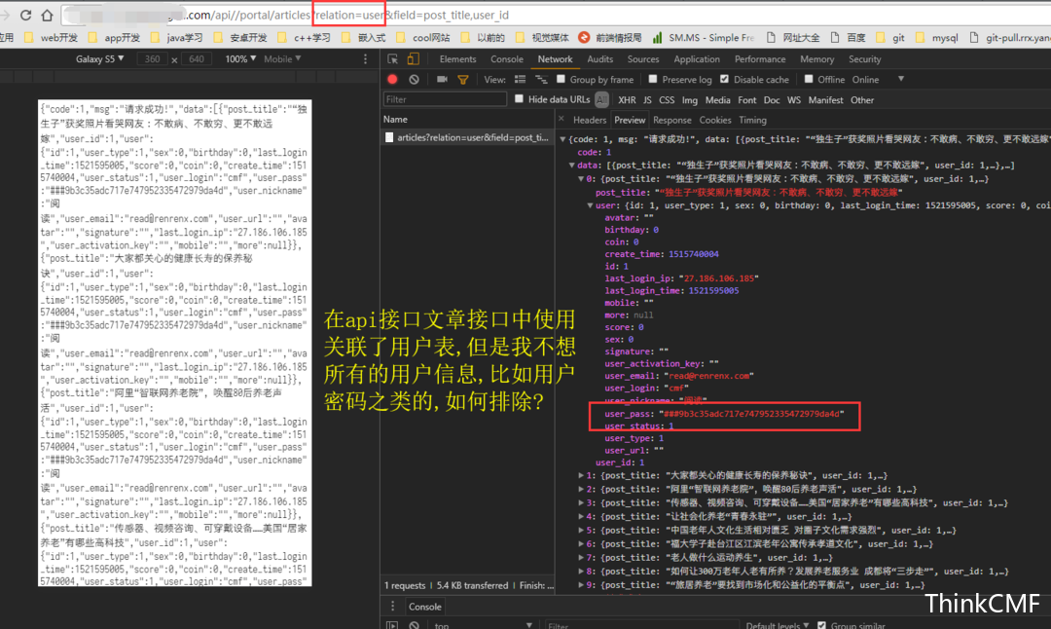Open the SM.MS bookmark icon

pos(658,38)
